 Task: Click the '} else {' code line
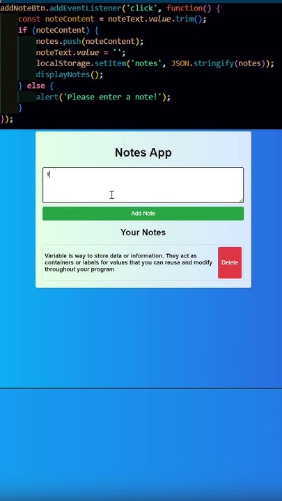(x=36, y=86)
